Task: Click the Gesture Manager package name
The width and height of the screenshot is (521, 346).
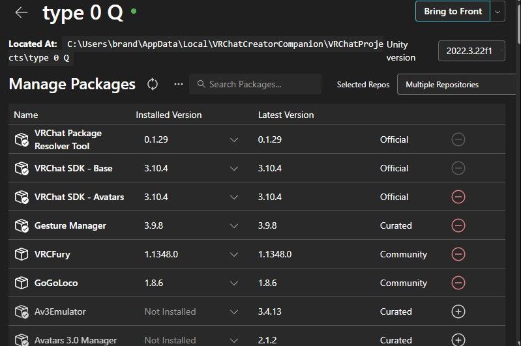Action: click(70, 226)
